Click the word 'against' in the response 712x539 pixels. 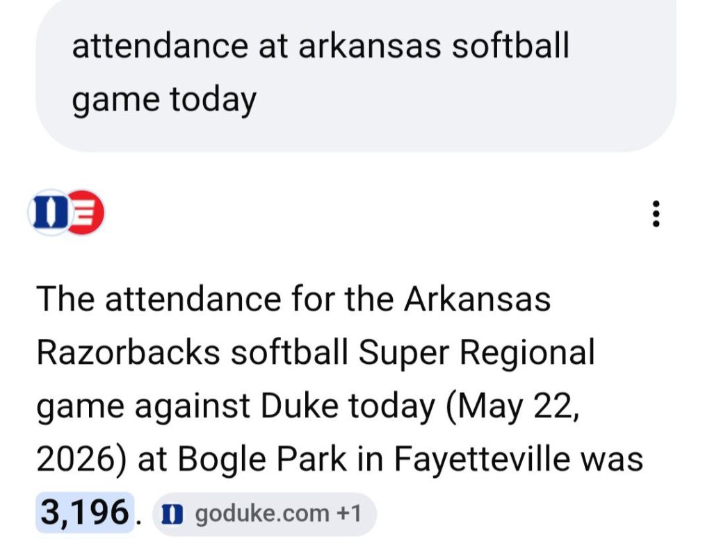(193, 406)
